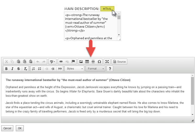Image resolution: width=195 pixels, height=132 pixels.
Task: Click inside the Main Description HTML textarea
Action: pyautogui.click(x=91, y=26)
